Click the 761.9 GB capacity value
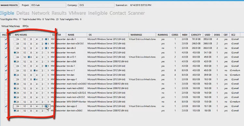The image size is (244, 126). [196, 39]
